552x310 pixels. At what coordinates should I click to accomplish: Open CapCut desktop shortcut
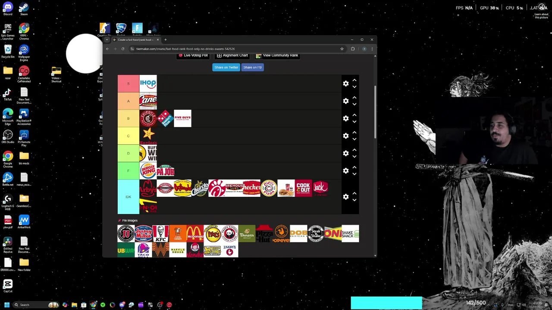tap(8, 286)
